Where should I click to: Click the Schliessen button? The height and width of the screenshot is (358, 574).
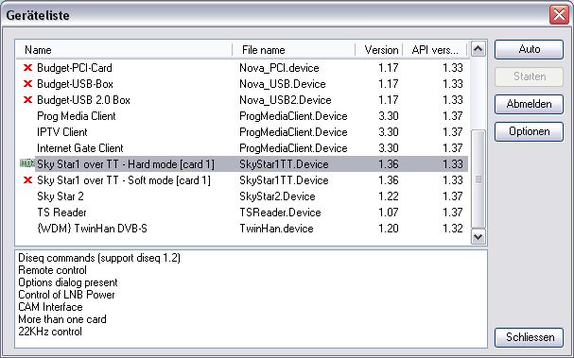point(529,337)
